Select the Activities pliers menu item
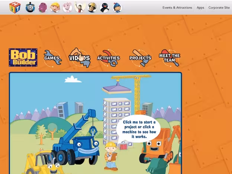Viewport: 232px width, 174px height. tap(108, 58)
